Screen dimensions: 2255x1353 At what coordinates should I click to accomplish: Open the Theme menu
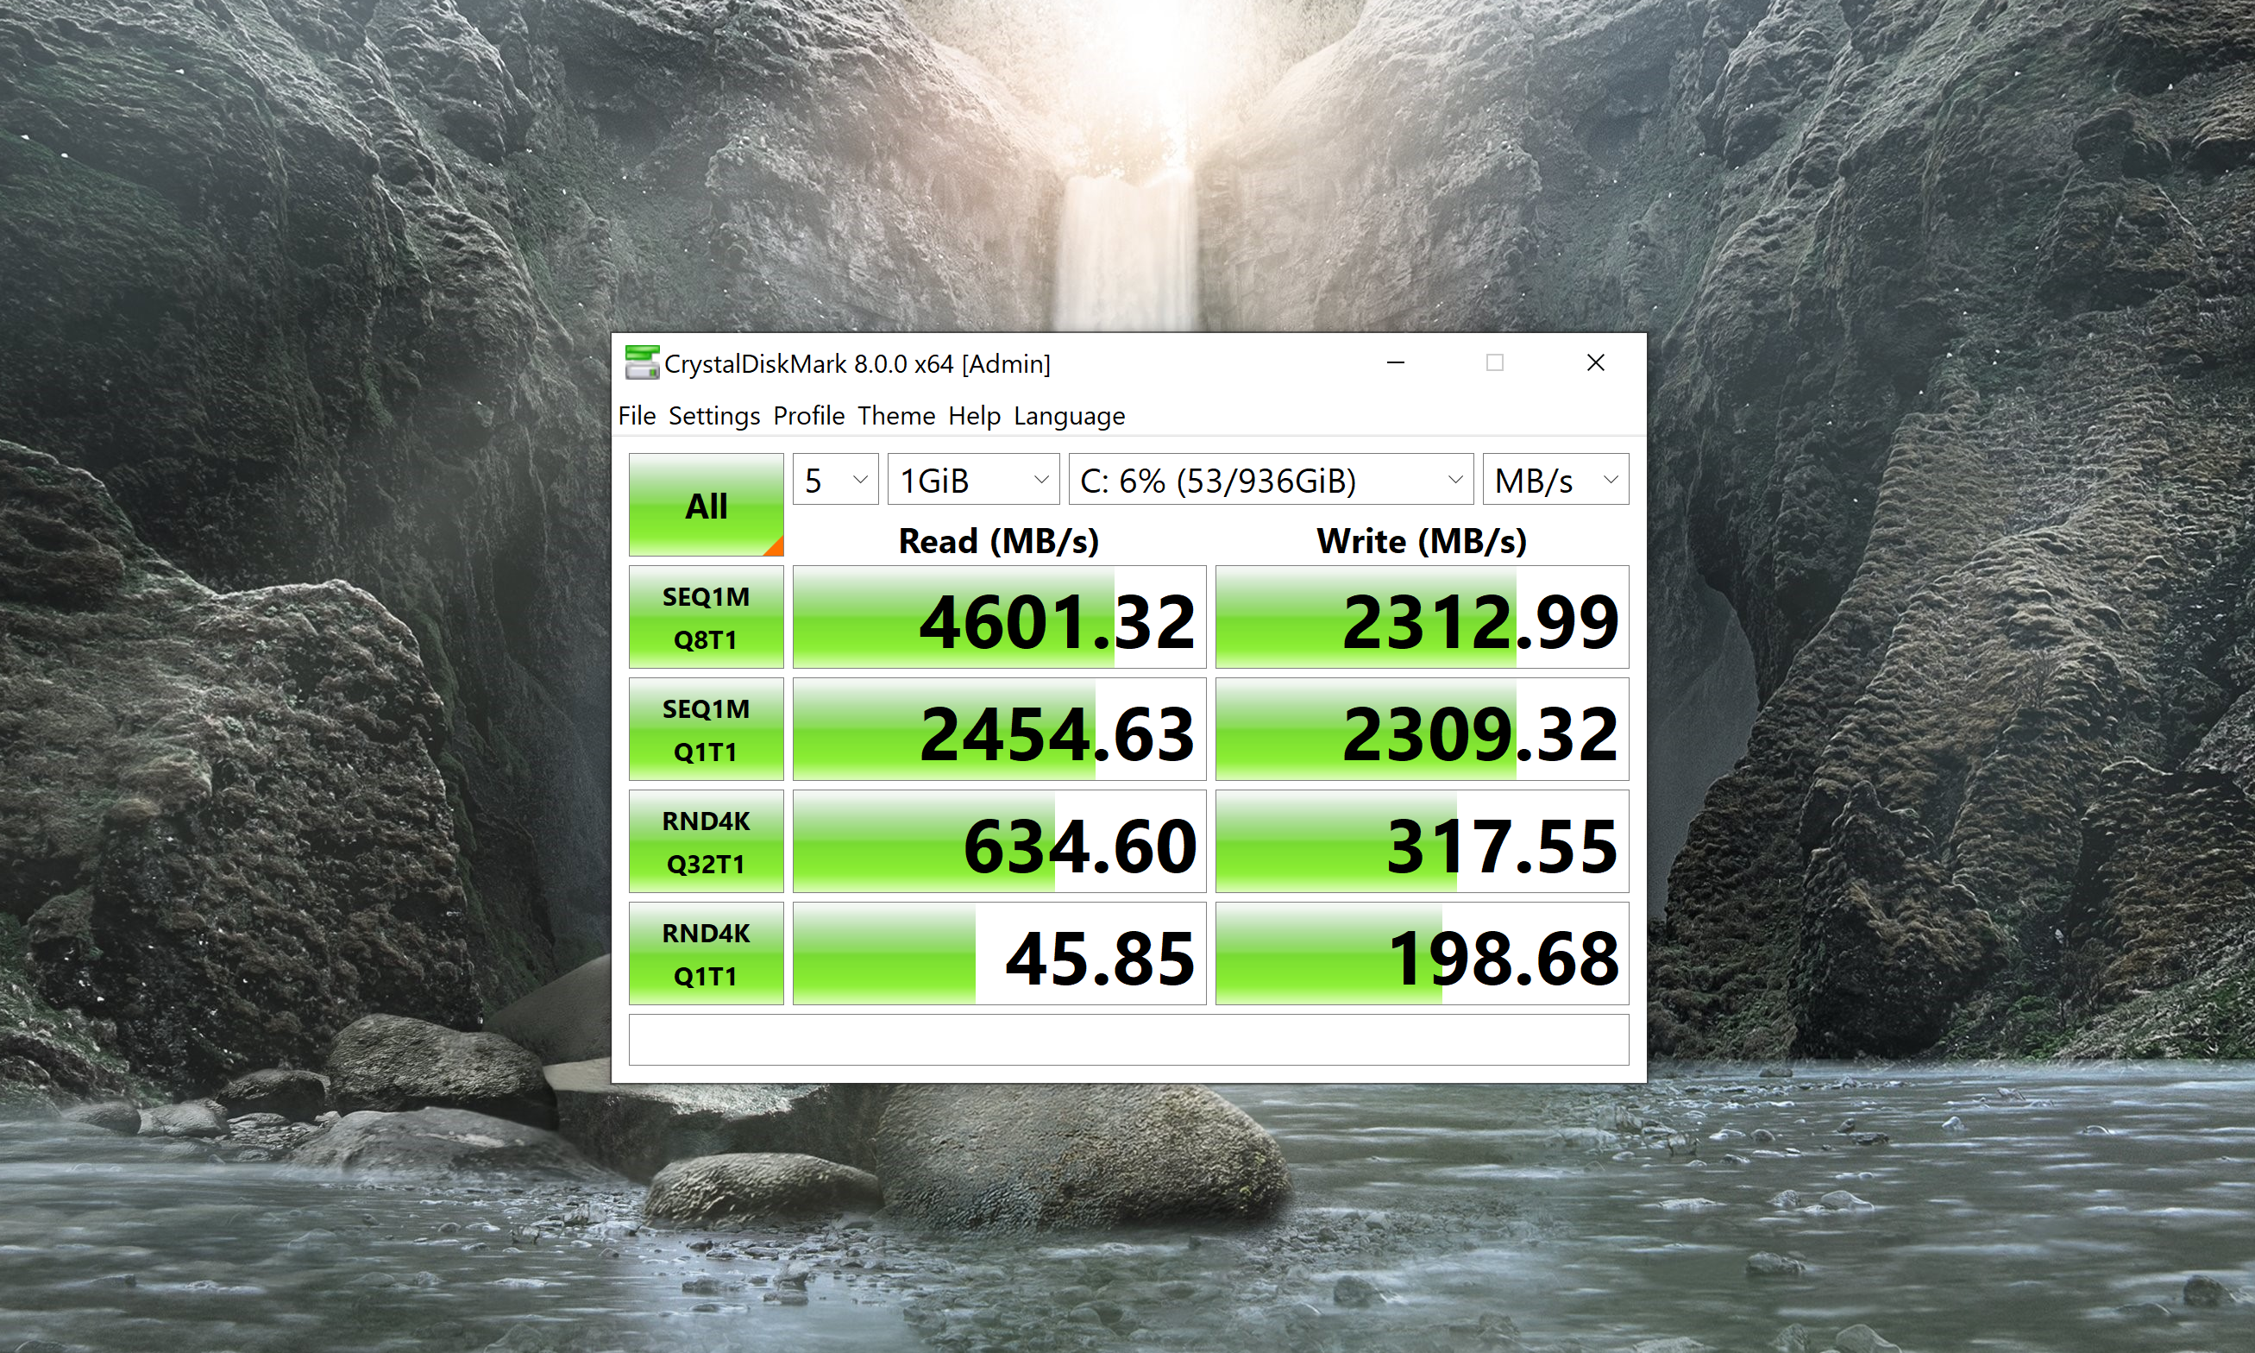pyautogui.click(x=896, y=416)
